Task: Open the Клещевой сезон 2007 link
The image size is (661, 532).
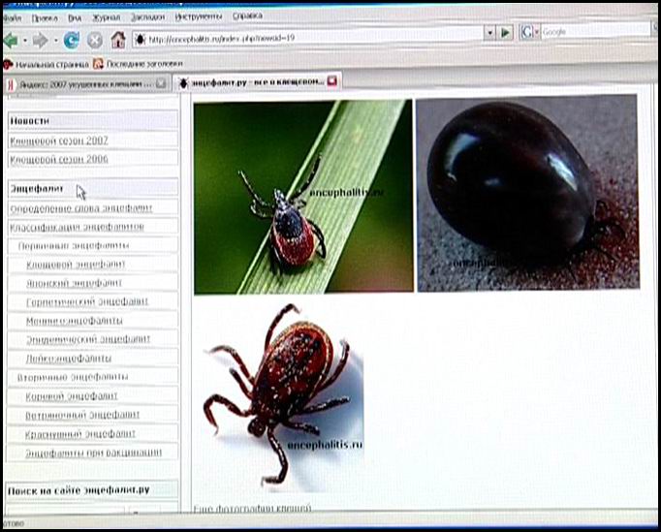Action: coord(59,141)
